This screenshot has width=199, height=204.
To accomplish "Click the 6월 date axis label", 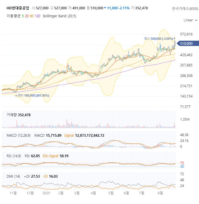I will (126, 193).
